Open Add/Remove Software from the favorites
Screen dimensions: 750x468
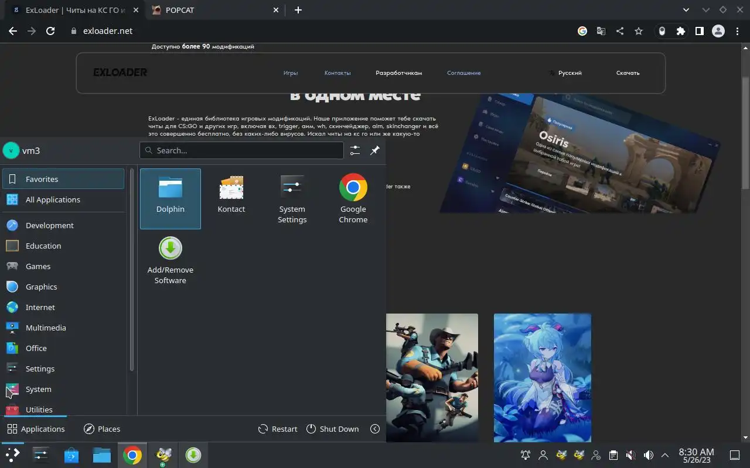tap(171, 260)
